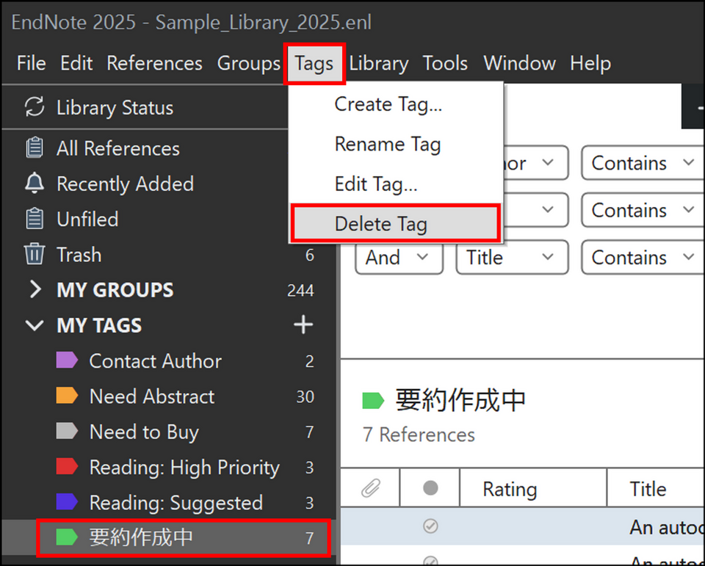Toggle read status of first reference row
705x566 pixels.
coord(431,526)
